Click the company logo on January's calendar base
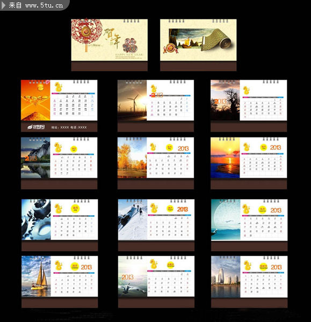Viewport: 311px width, 322px height. pyautogui.click(x=36, y=127)
